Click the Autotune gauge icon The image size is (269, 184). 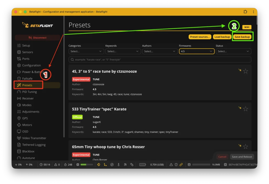point(19,158)
